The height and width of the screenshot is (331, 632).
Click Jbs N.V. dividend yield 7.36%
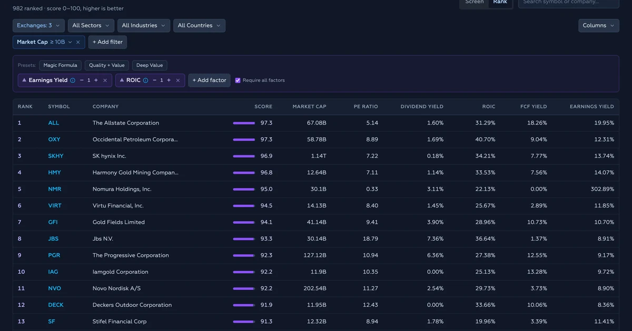click(435, 239)
